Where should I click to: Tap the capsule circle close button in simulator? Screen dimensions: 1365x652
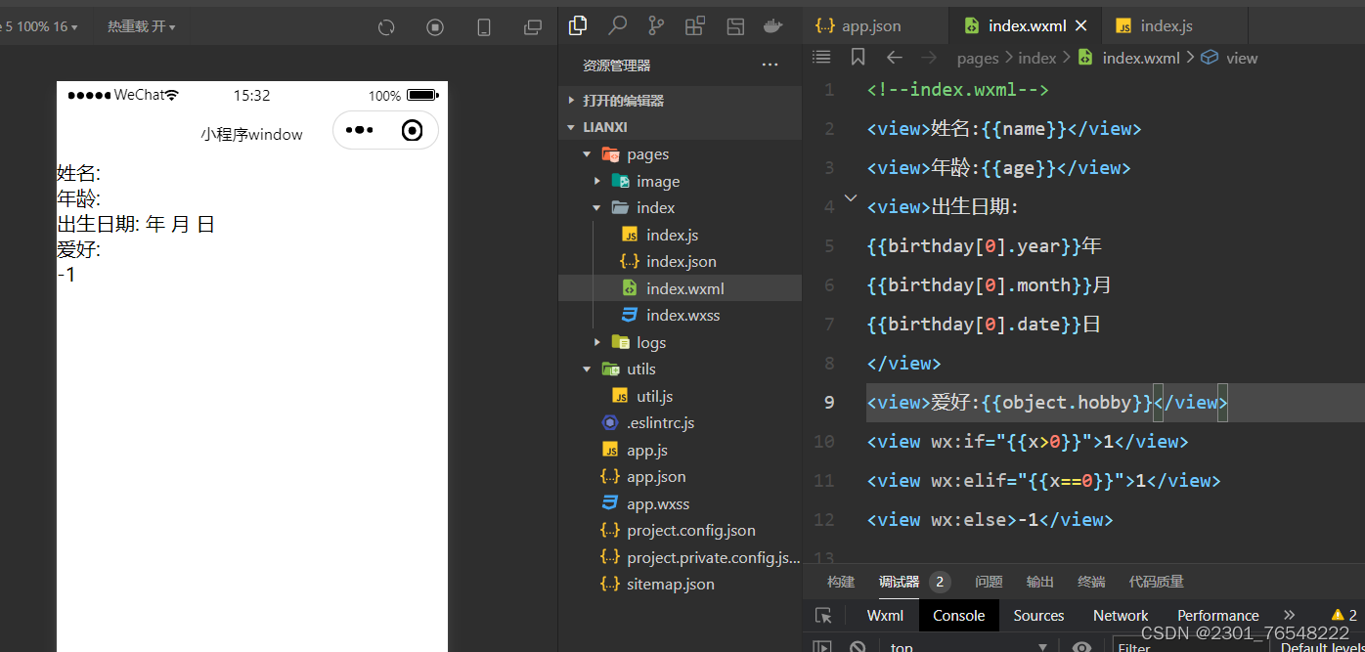pyautogui.click(x=413, y=130)
